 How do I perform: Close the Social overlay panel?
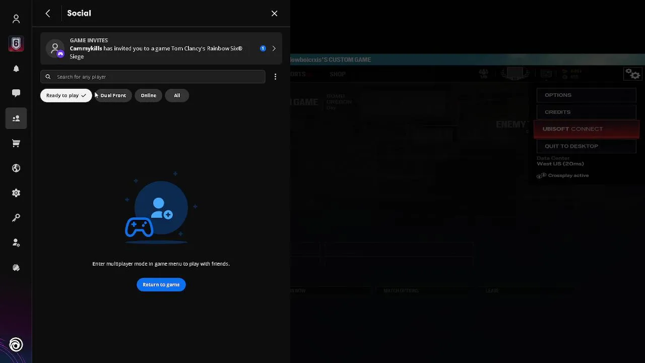point(275,14)
